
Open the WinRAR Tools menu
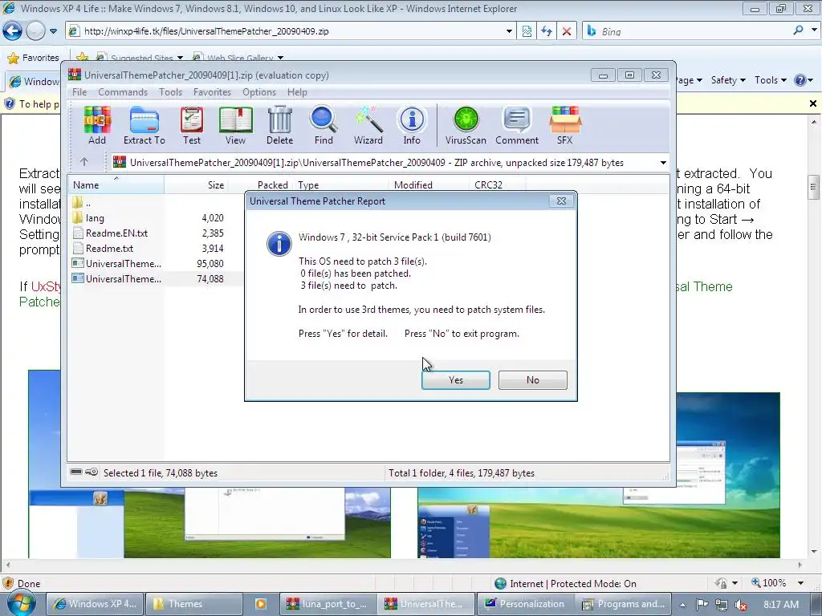[170, 91]
